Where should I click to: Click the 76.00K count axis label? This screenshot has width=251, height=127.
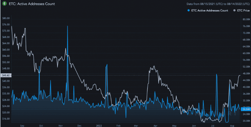(246, 26)
